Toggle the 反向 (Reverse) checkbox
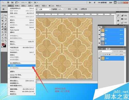Screen dimensions: 129x100 (67, 9)
